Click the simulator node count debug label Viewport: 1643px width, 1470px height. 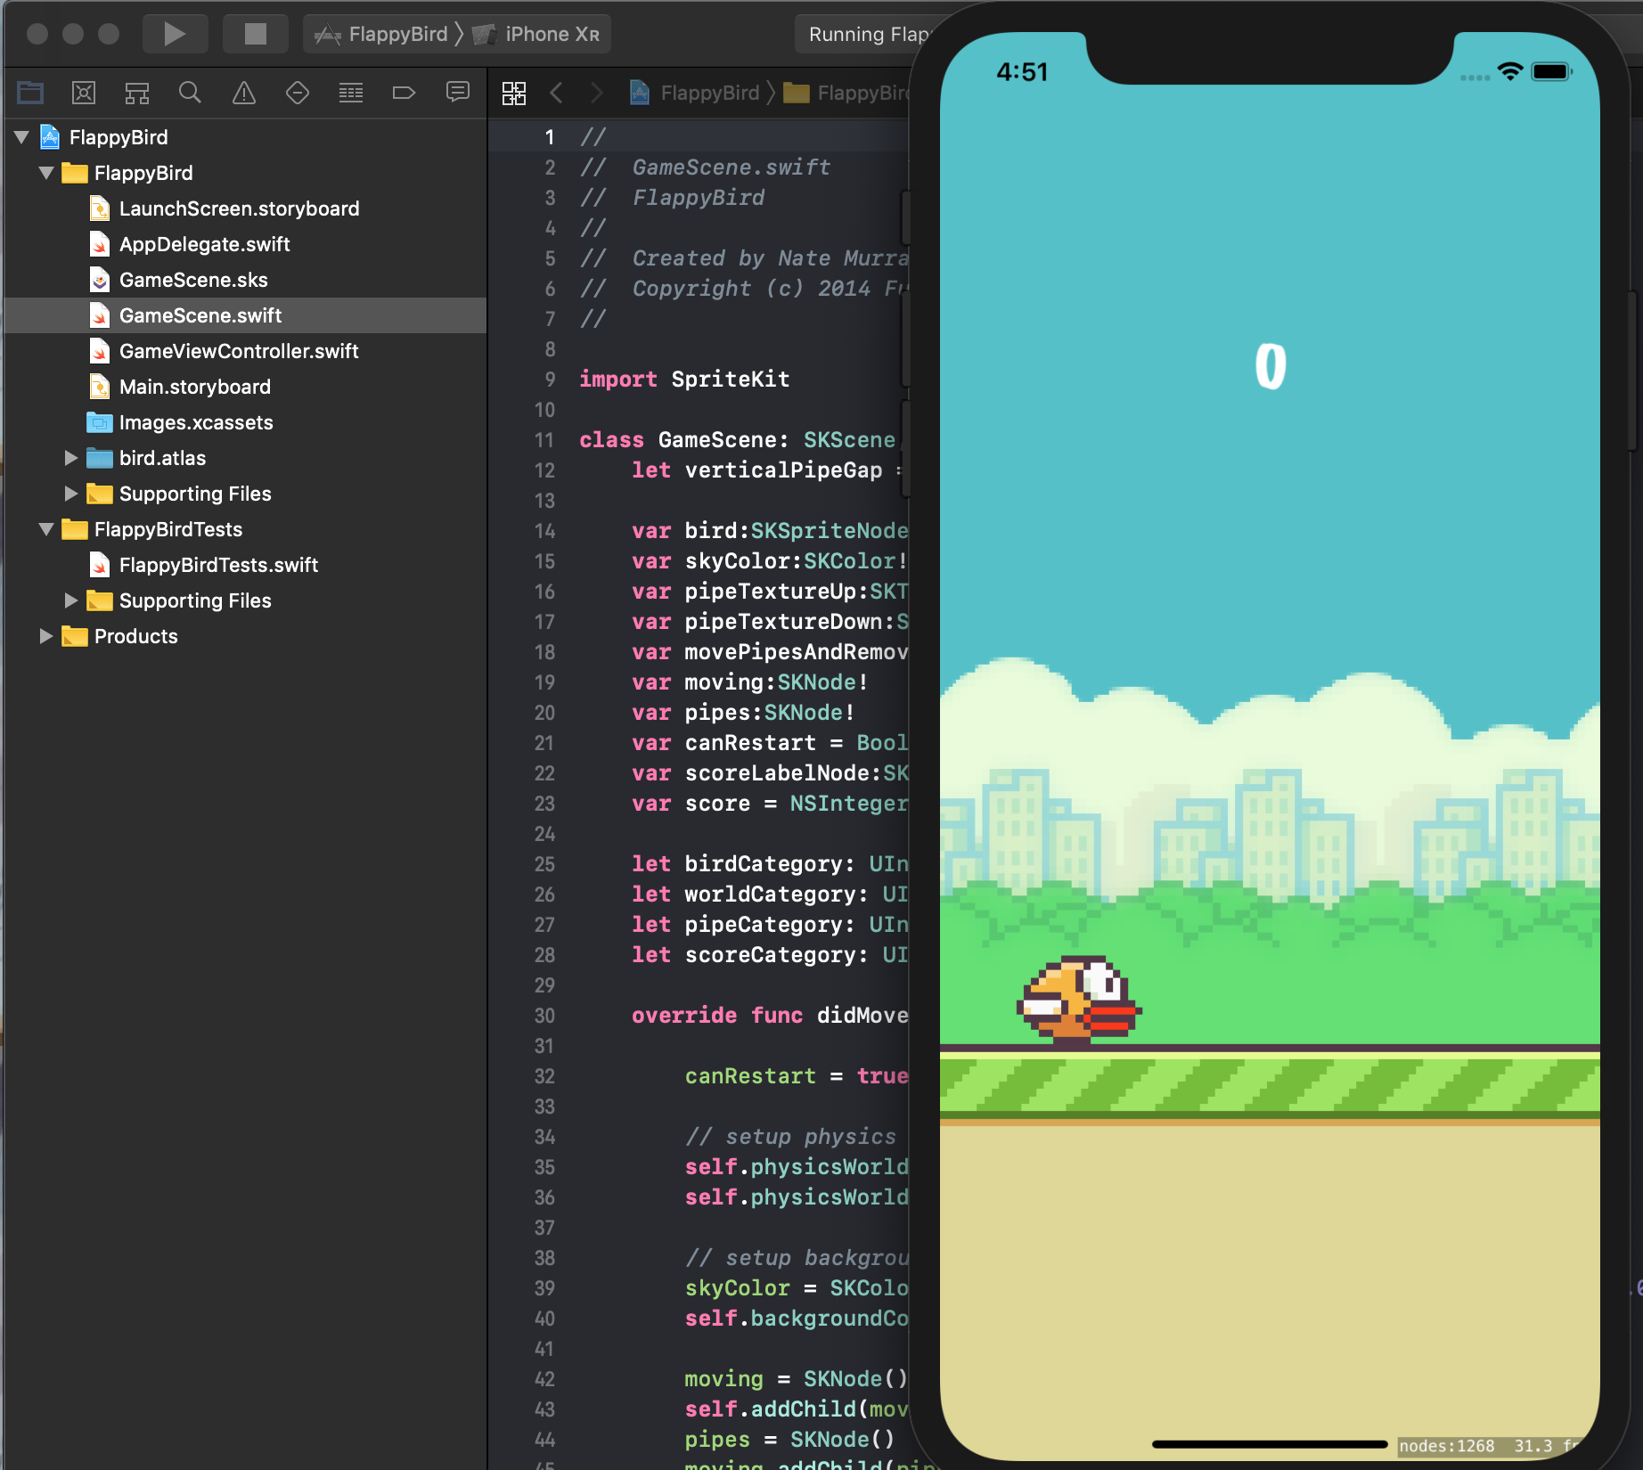point(1447,1446)
